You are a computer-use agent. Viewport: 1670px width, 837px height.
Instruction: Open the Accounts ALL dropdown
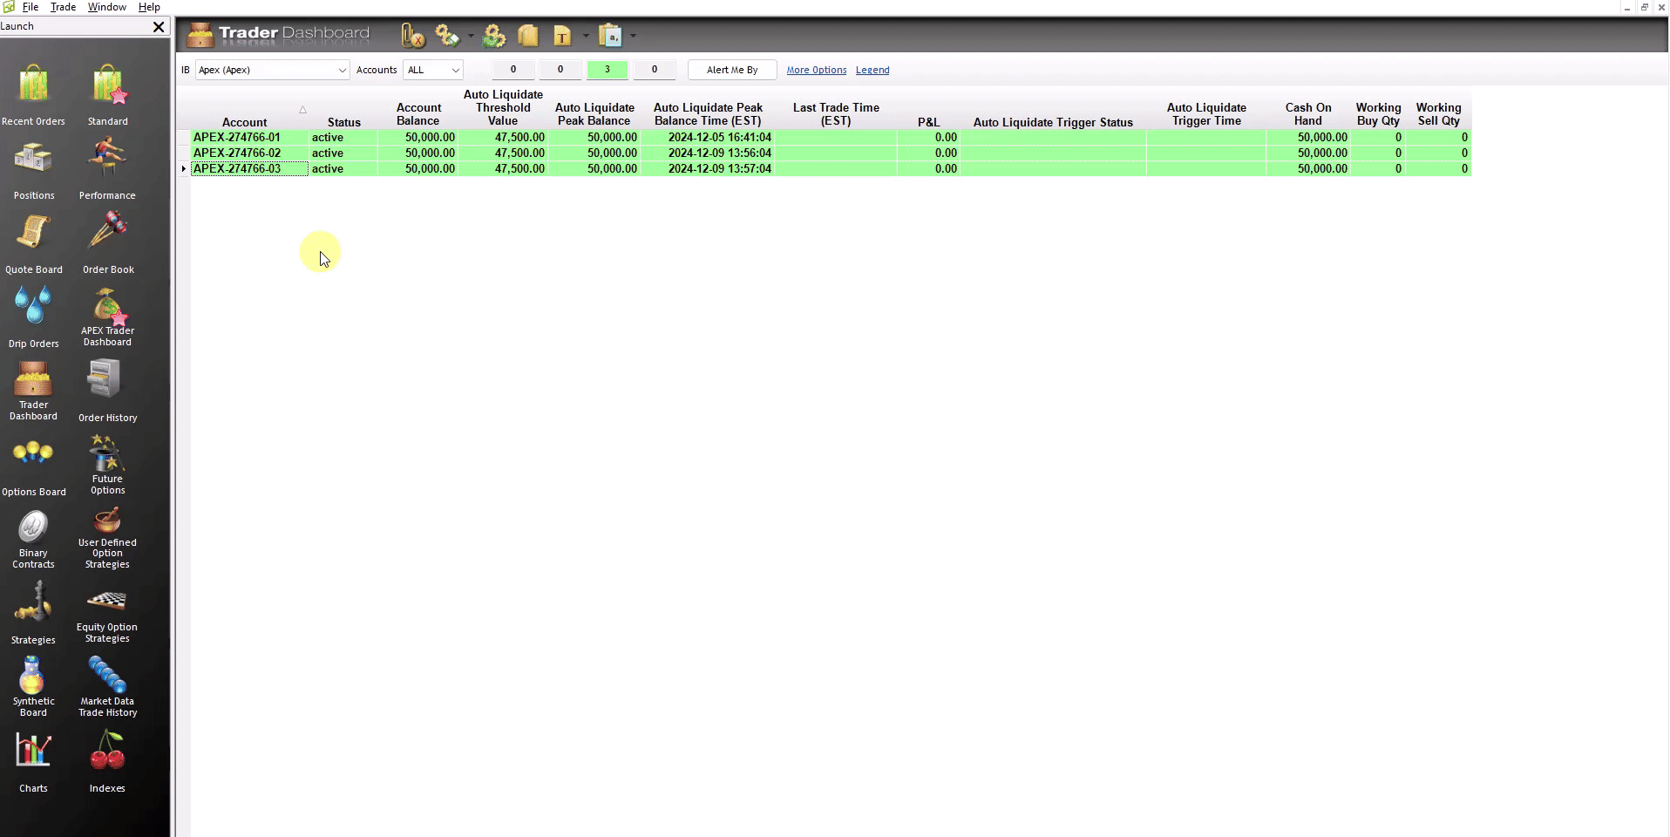(x=433, y=70)
